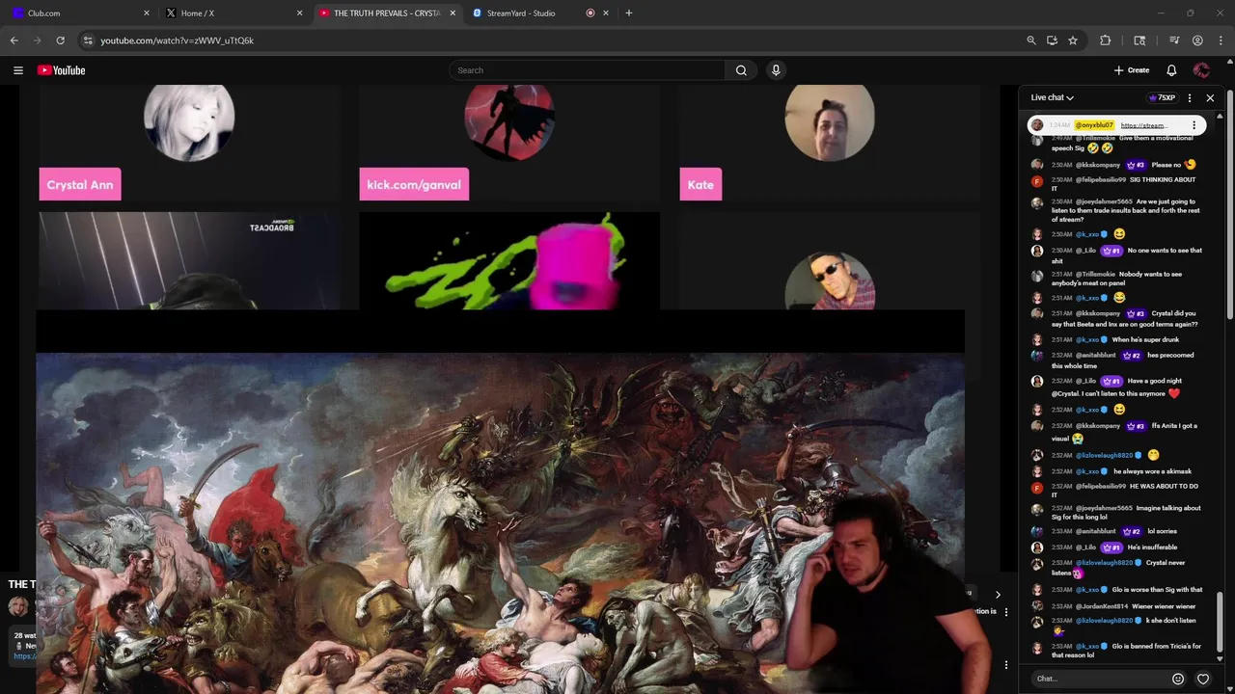
Task: Send a heart reaction in chat
Action: click(1203, 679)
